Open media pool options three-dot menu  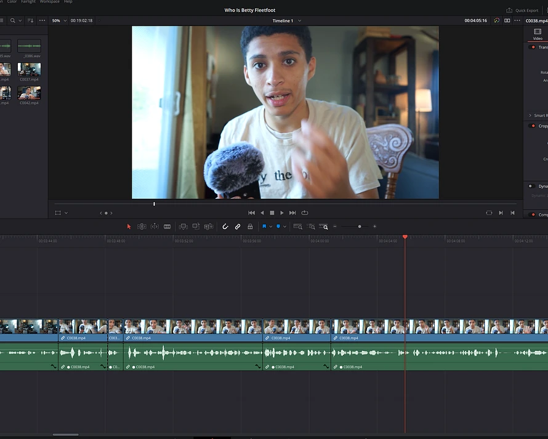(42, 20)
